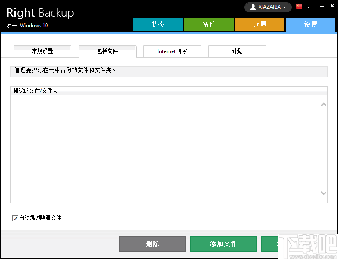The height and width of the screenshot is (259, 338).
Task: Click the China flag language icon
Action: 299,7
